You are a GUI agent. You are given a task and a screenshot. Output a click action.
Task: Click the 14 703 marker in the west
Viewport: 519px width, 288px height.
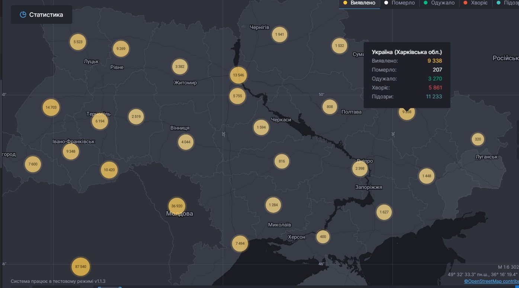51,107
